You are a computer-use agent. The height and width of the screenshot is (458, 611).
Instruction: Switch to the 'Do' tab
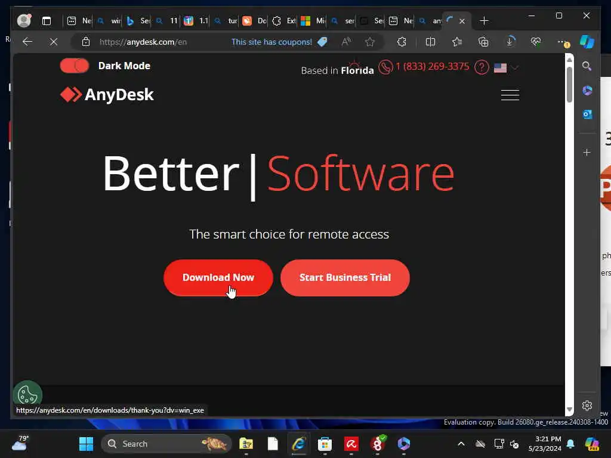click(254, 21)
